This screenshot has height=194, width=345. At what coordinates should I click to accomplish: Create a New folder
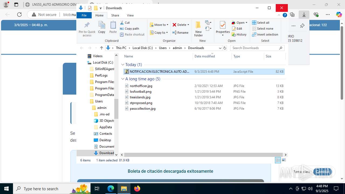198,29
